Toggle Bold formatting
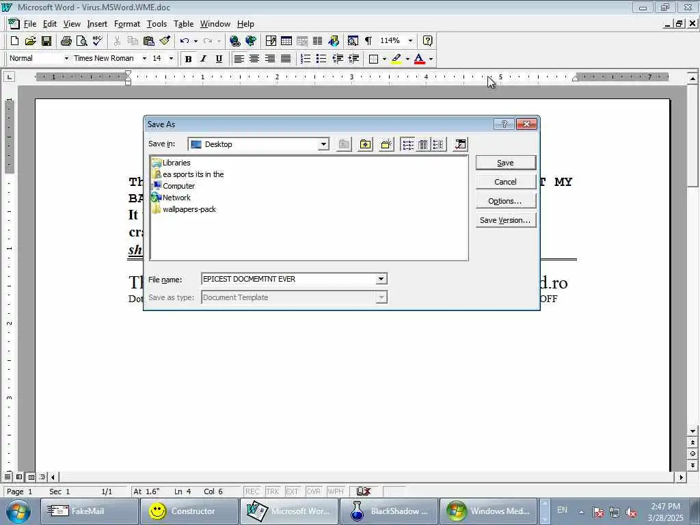This screenshot has height=525, width=700. point(189,59)
